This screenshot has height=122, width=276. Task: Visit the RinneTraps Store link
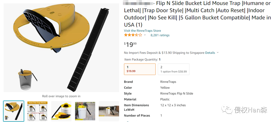(x=142, y=31)
